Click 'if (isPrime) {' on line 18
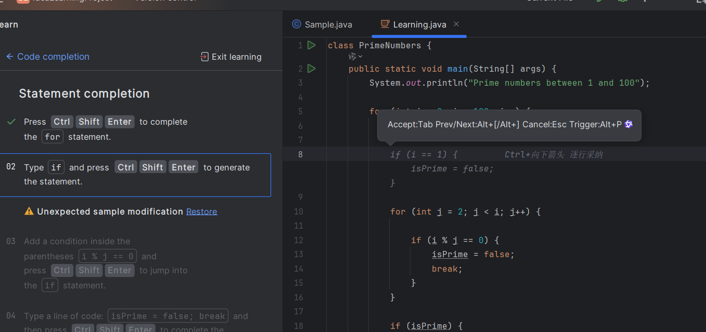 (426, 326)
